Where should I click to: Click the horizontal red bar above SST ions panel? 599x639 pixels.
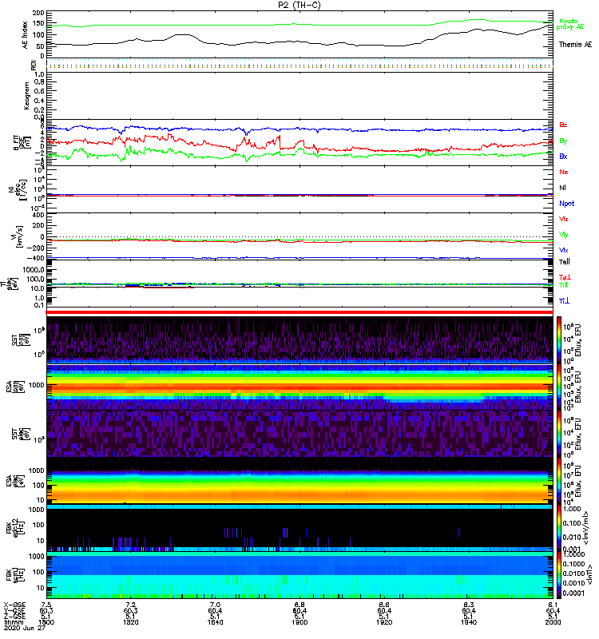click(x=299, y=312)
